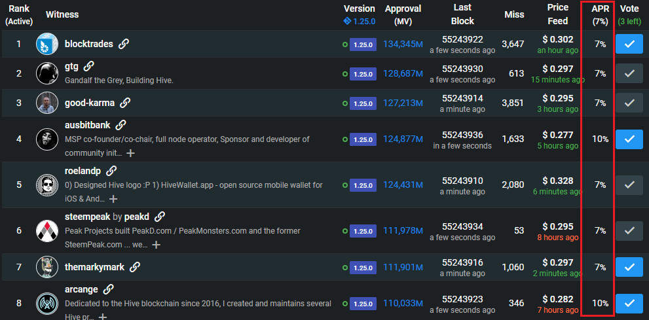The width and height of the screenshot is (649, 320).
Task: Open blocktrades witness profile name
Action: [x=89, y=44]
